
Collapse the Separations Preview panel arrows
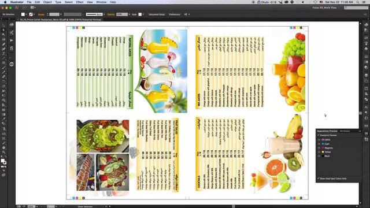pyautogui.click(x=360, y=131)
